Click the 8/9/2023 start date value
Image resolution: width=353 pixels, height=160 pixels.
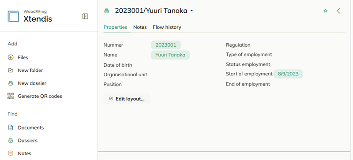click(x=288, y=74)
